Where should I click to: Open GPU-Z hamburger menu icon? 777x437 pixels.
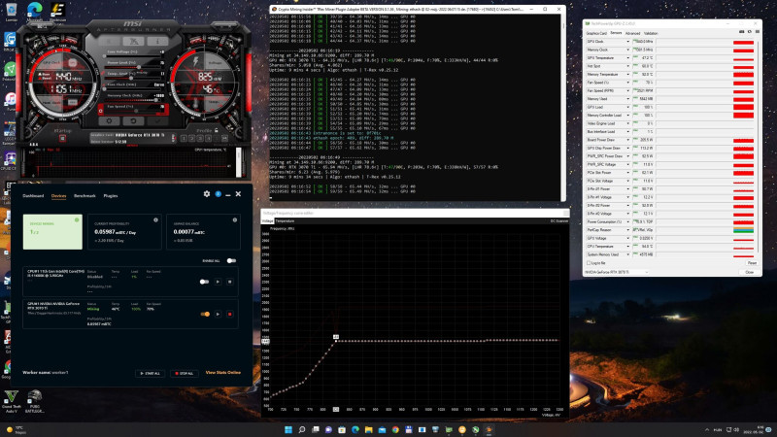(758, 32)
